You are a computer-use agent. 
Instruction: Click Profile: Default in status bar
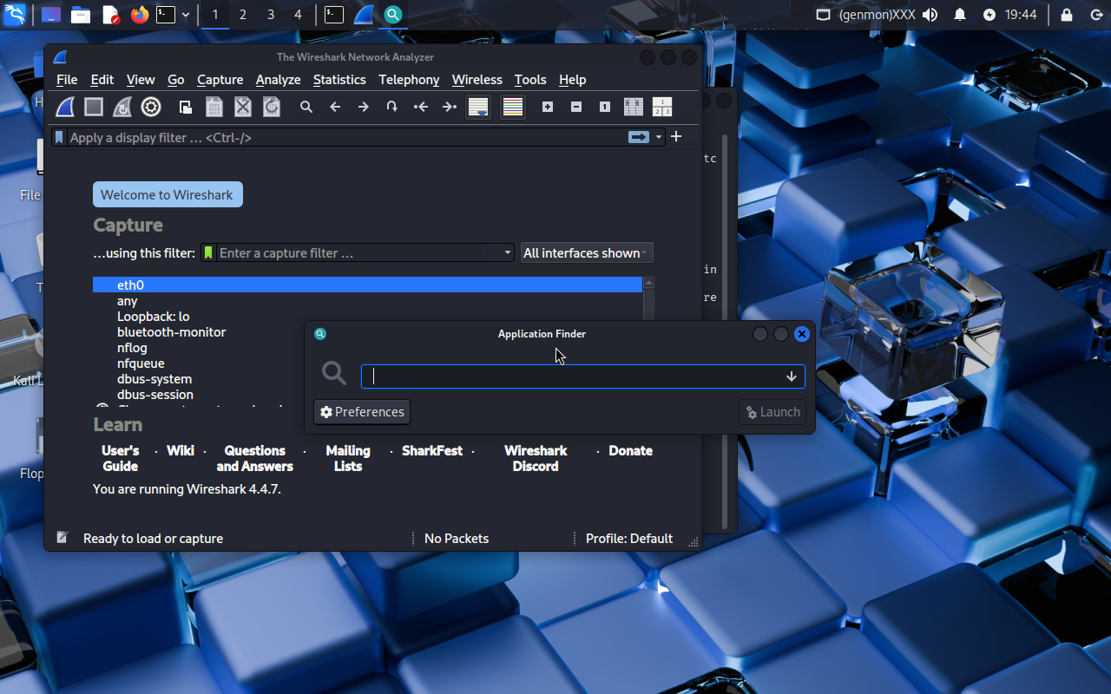pos(629,538)
